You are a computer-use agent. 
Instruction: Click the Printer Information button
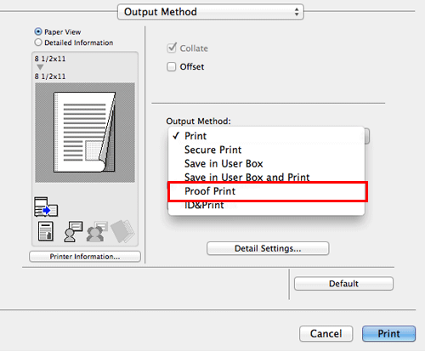(85, 257)
